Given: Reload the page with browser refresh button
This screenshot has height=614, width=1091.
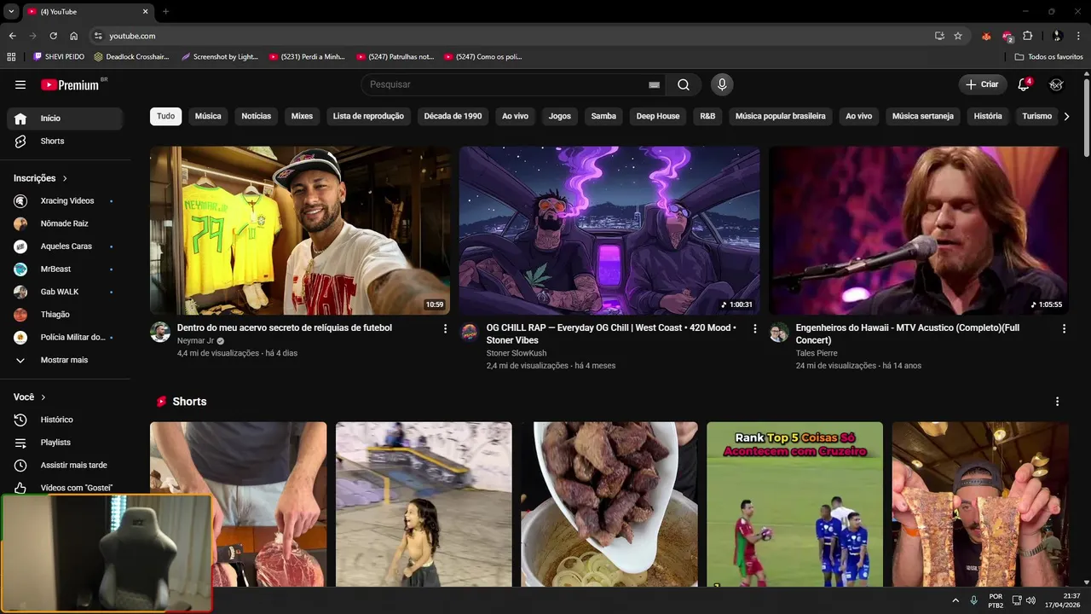Looking at the screenshot, I should point(53,36).
